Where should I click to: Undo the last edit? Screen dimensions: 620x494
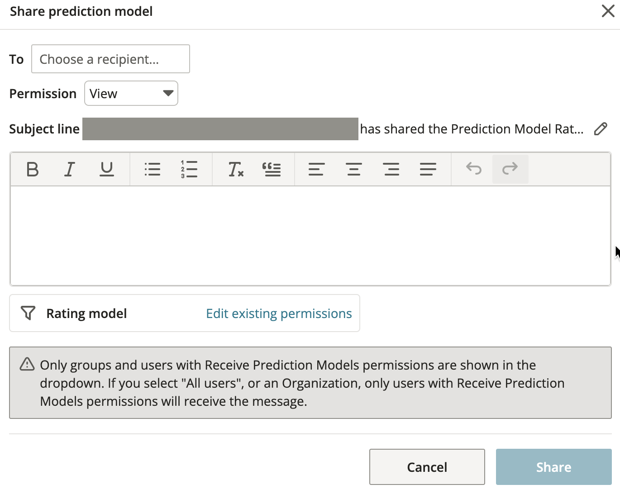pyautogui.click(x=474, y=169)
